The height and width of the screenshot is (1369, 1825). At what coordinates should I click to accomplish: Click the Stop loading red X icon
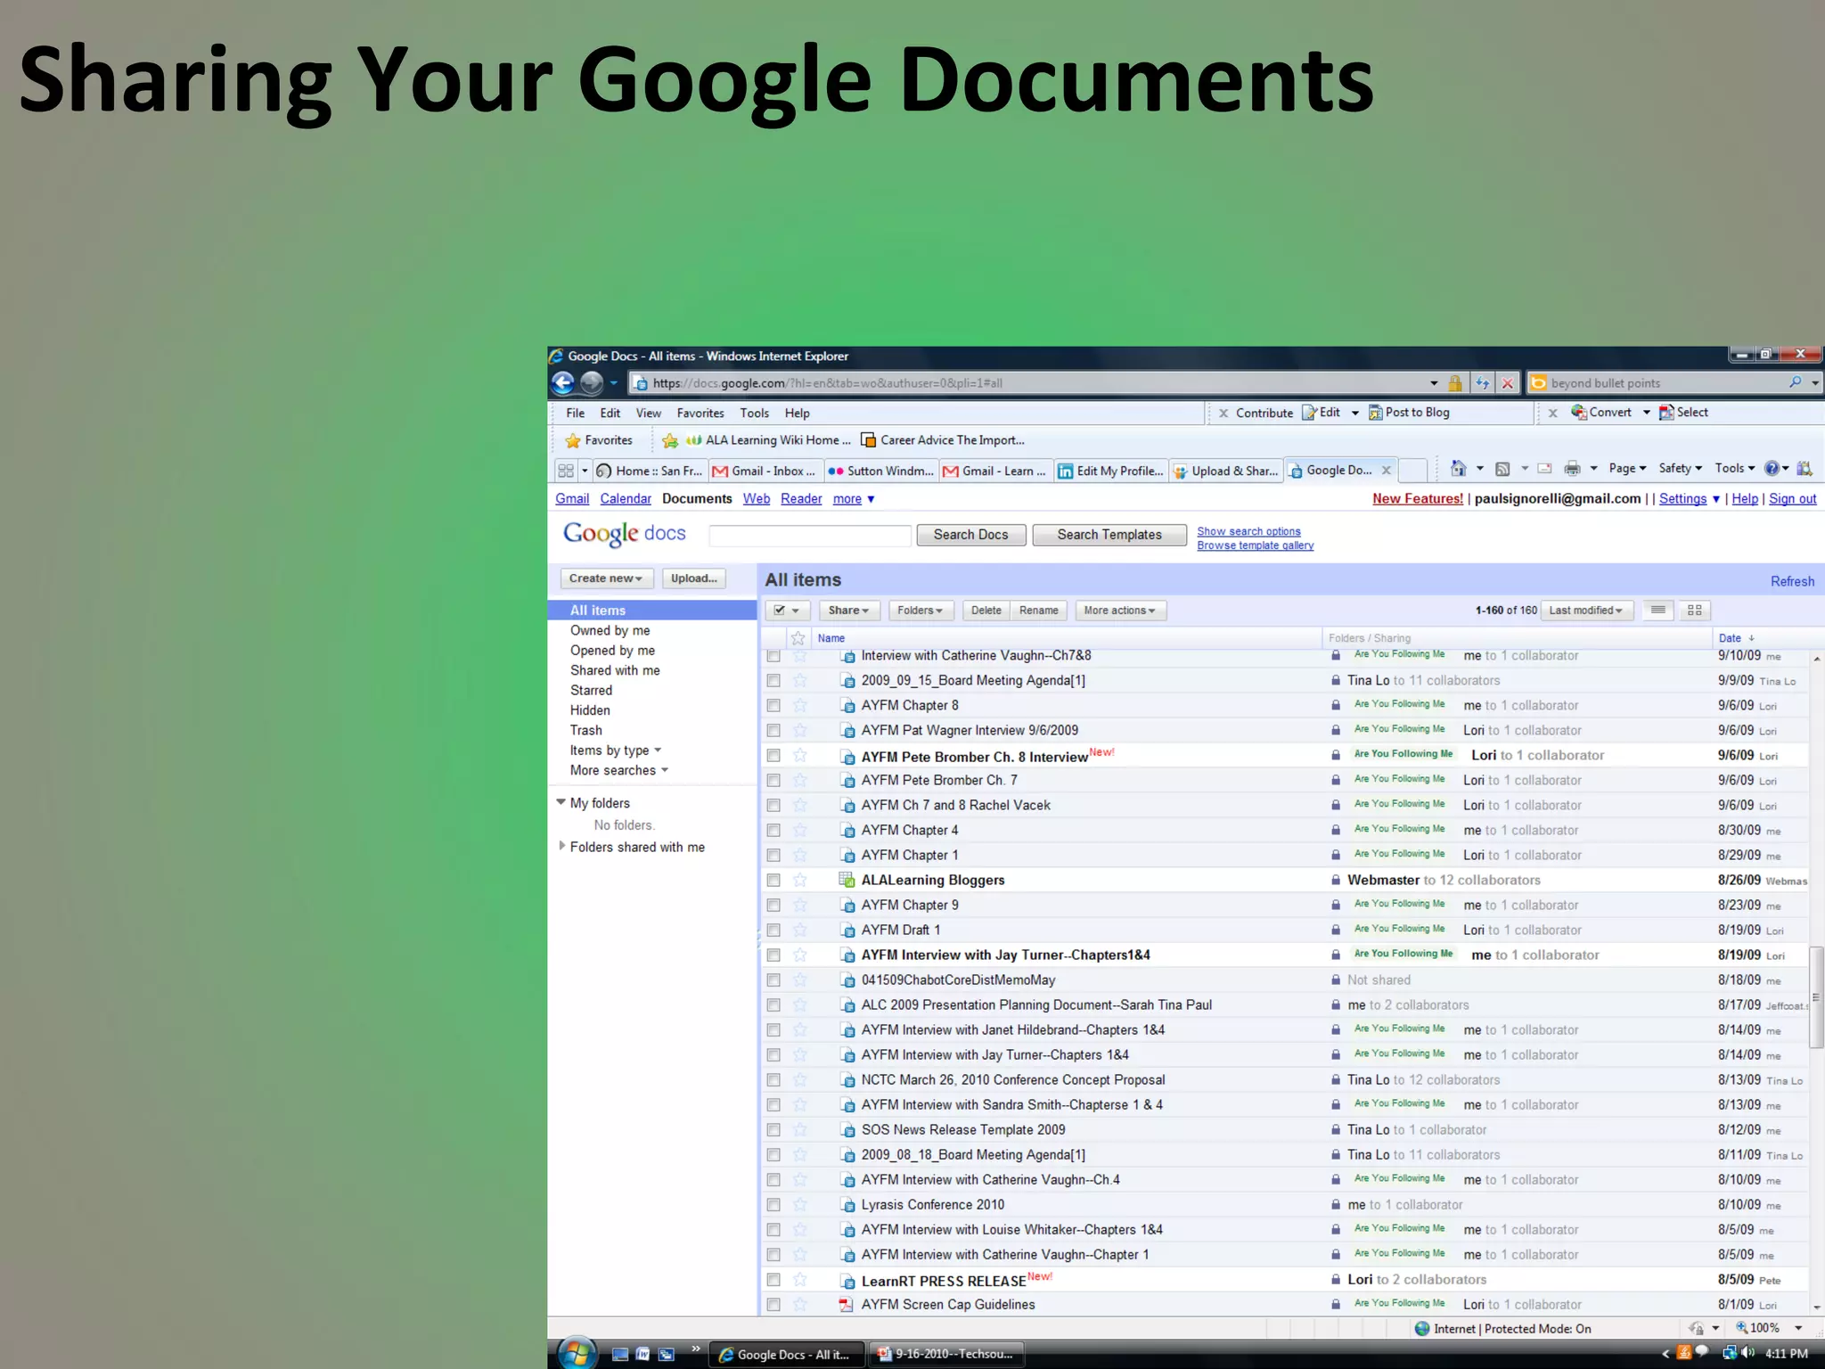pos(1508,383)
